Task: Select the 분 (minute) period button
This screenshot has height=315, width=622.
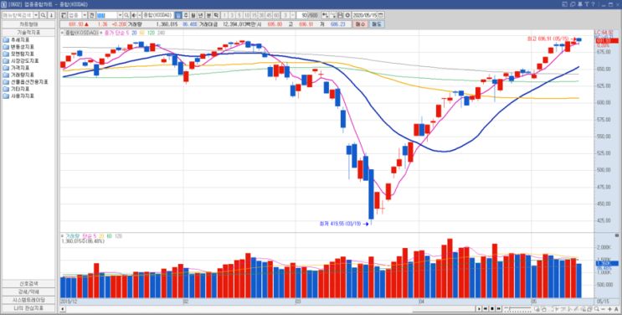Action: tap(208, 15)
